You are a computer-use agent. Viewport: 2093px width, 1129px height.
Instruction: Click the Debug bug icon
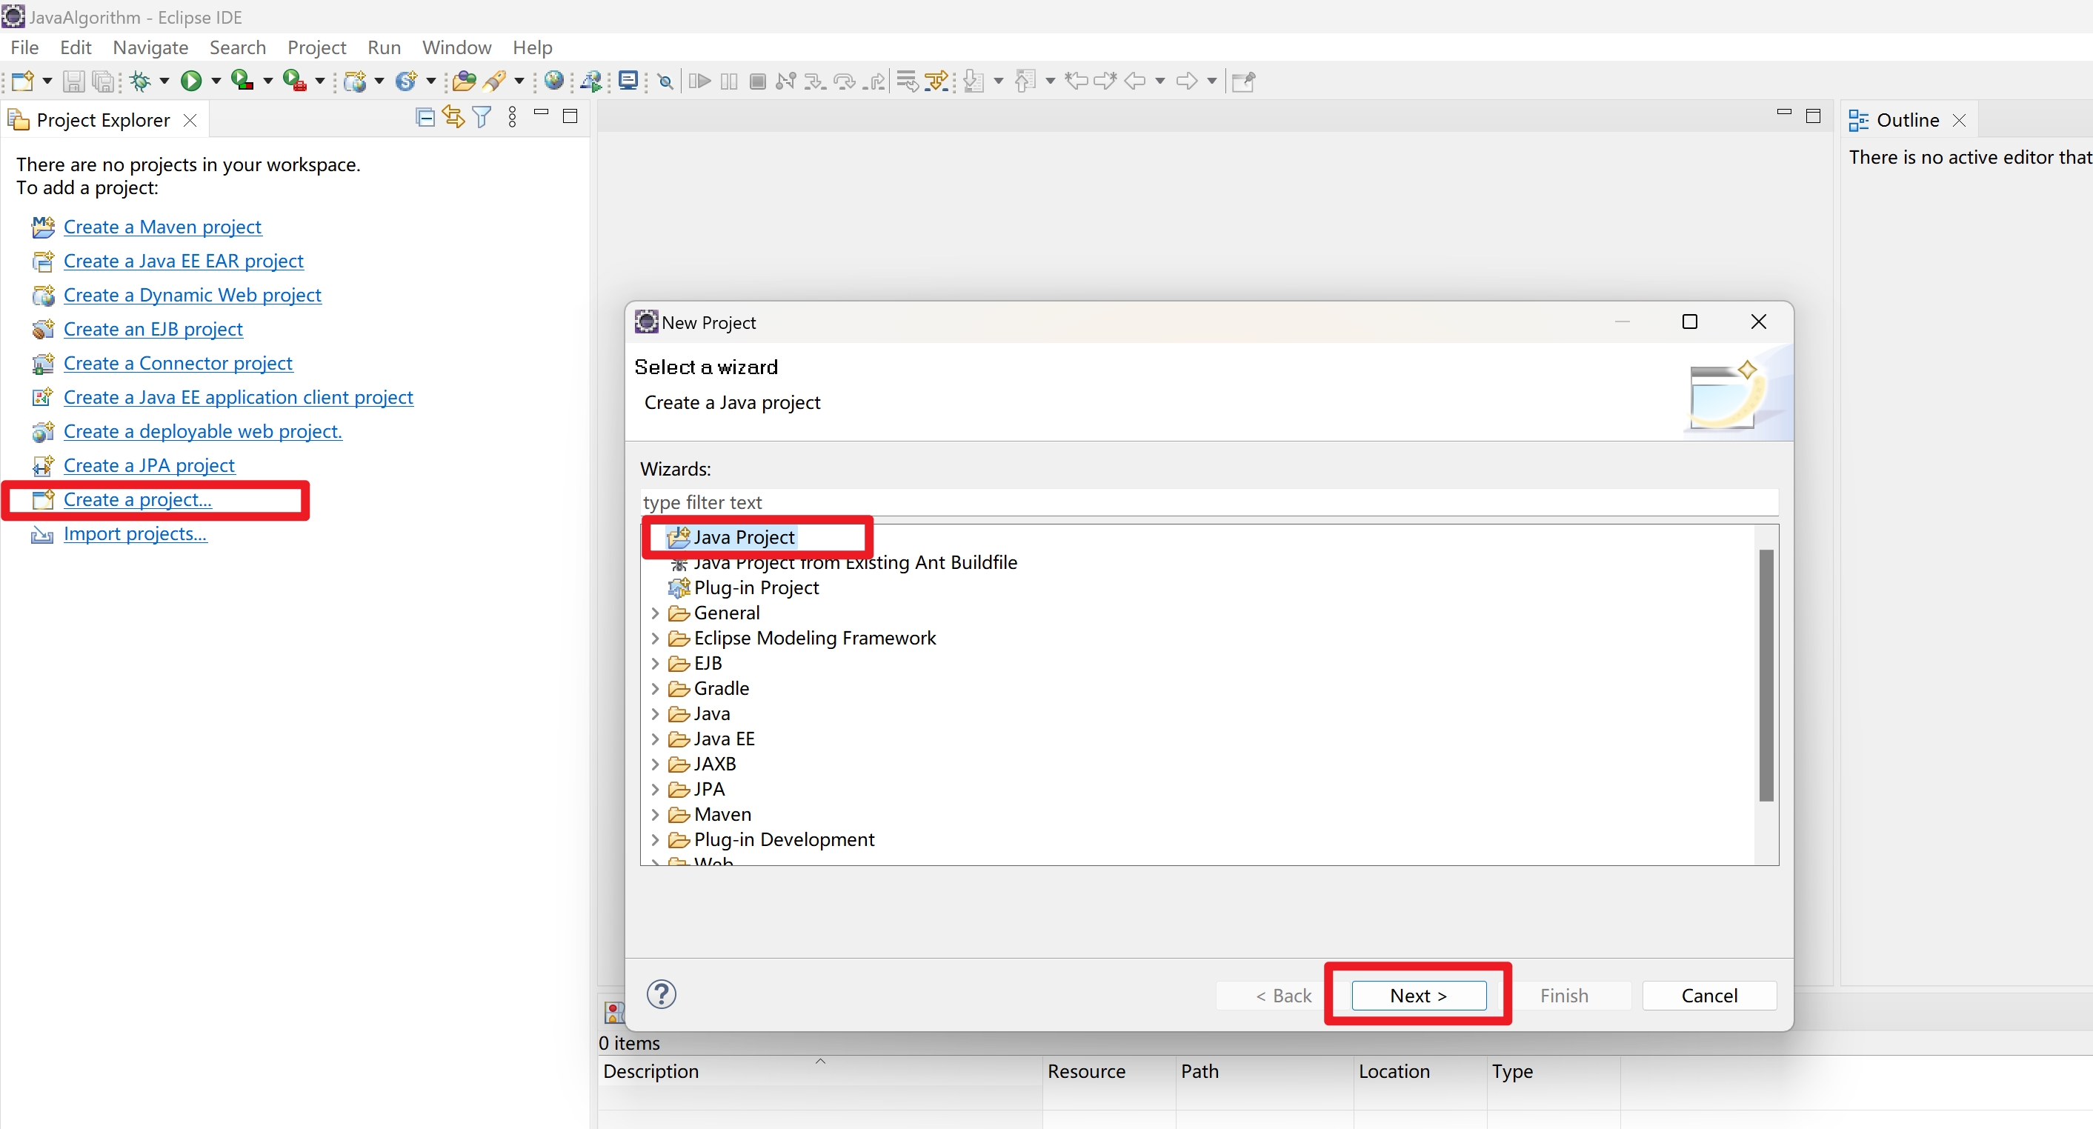(141, 81)
